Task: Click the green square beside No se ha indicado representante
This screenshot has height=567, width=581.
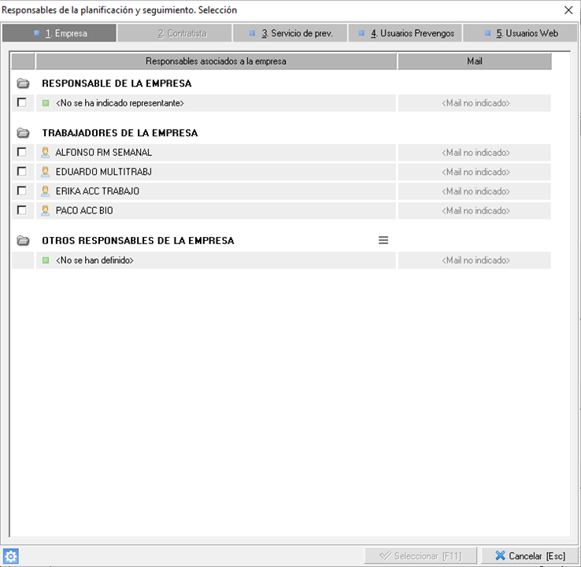Action: (x=46, y=103)
